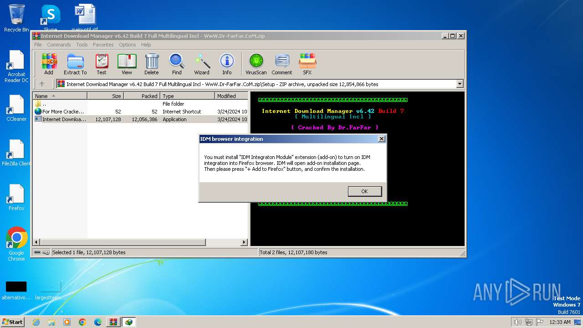Select the Skype desktop shortcut
Image resolution: width=583 pixels, height=328 pixels.
tap(50, 18)
